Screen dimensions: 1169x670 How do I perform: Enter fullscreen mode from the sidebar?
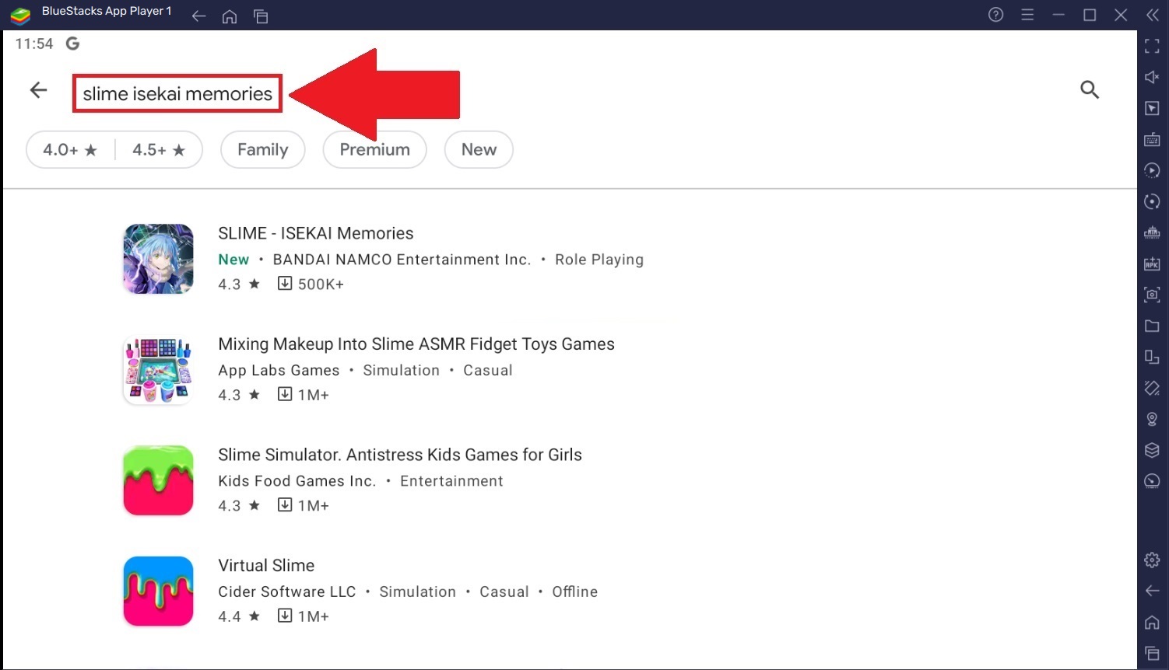pos(1153,47)
